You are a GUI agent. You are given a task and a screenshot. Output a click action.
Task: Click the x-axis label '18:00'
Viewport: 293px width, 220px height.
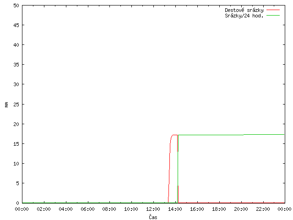coord(219,209)
